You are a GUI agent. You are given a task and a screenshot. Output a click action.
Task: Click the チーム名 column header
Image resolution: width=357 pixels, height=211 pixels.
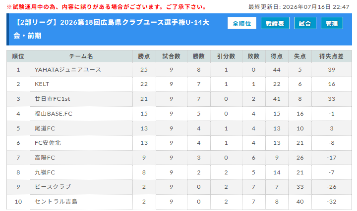(x=81, y=56)
